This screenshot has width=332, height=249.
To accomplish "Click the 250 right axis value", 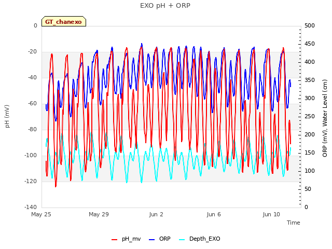I will [310, 116].
